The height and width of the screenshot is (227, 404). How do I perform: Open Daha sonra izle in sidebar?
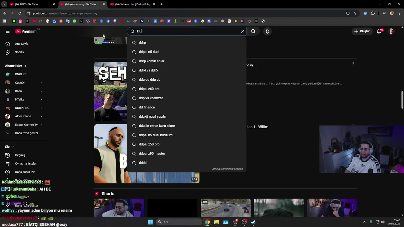pyautogui.click(x=25, y=172)
